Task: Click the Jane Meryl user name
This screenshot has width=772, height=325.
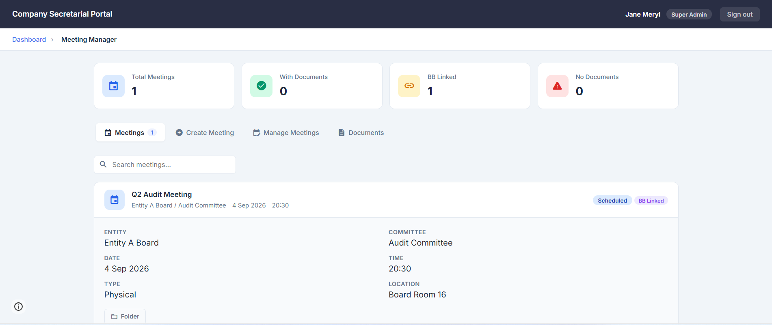Action: coord(643,14)
